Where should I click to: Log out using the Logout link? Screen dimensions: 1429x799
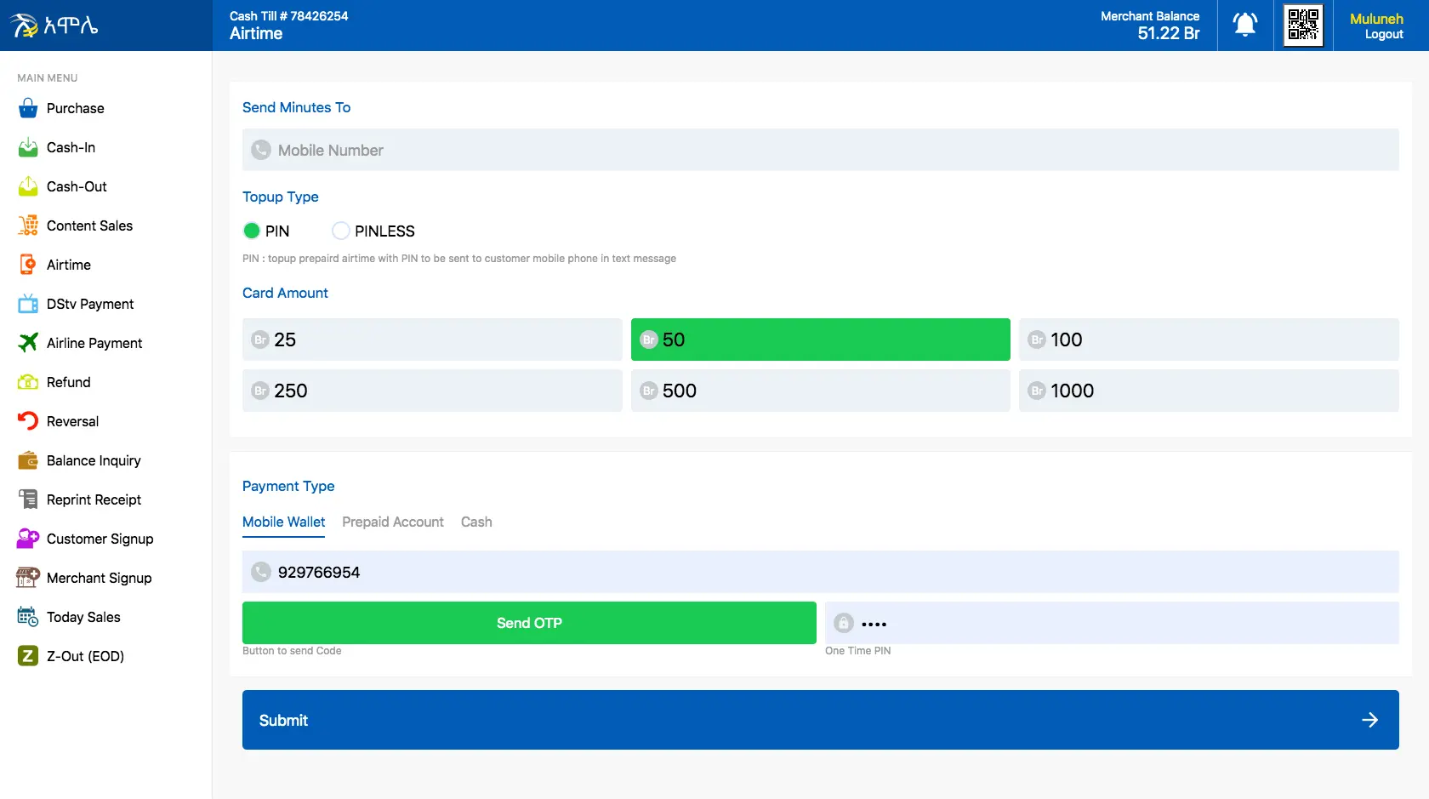click(1384, 35)
